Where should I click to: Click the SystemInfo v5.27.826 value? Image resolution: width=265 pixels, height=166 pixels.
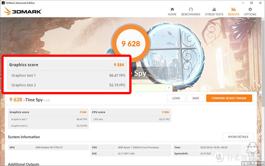(205, 153)
